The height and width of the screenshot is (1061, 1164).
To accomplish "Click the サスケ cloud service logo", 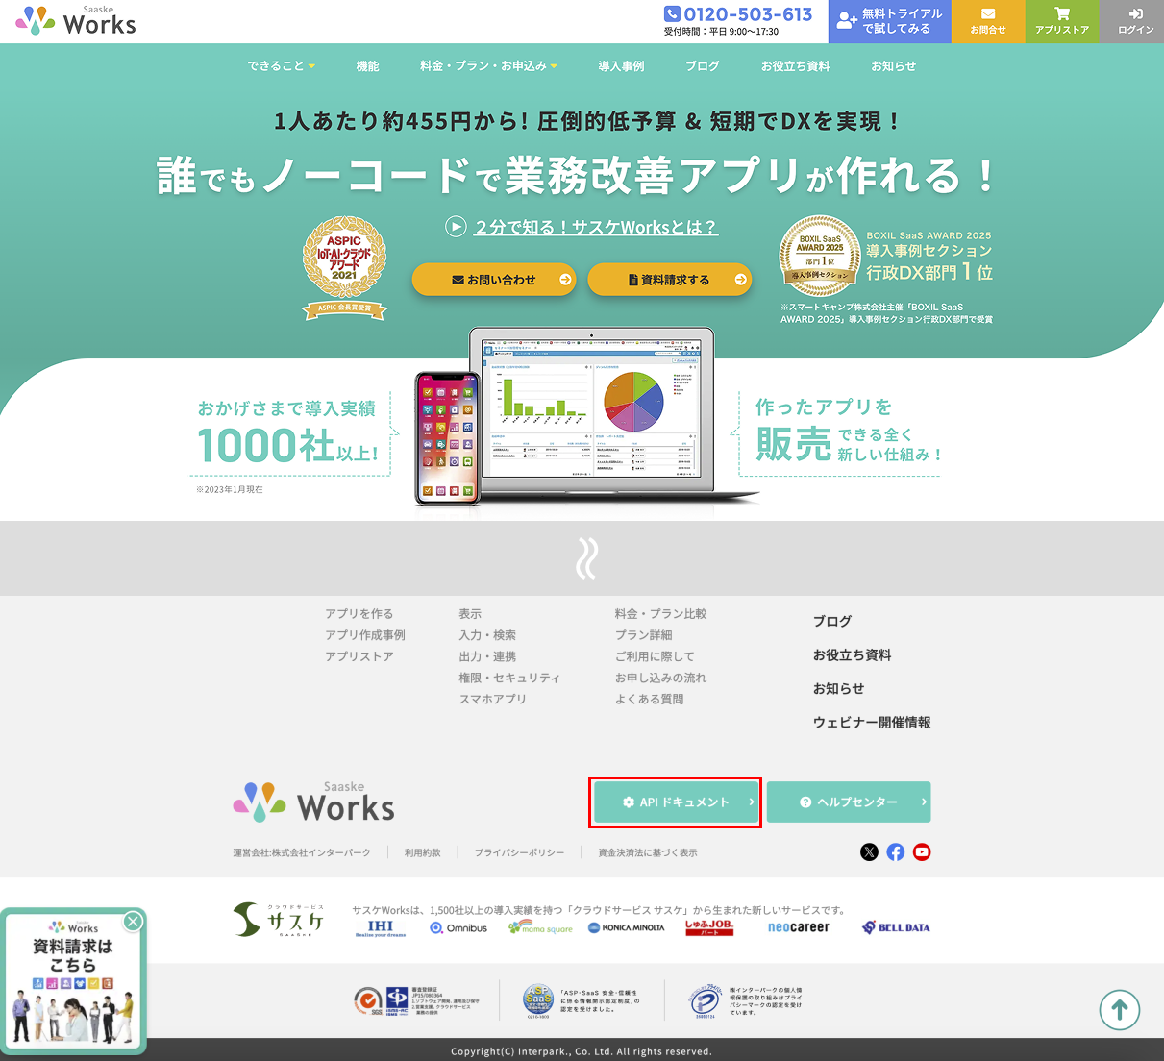I will (280, 920).
